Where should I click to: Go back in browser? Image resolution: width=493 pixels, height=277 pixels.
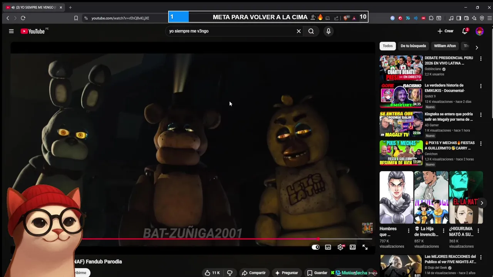(8, 18)
